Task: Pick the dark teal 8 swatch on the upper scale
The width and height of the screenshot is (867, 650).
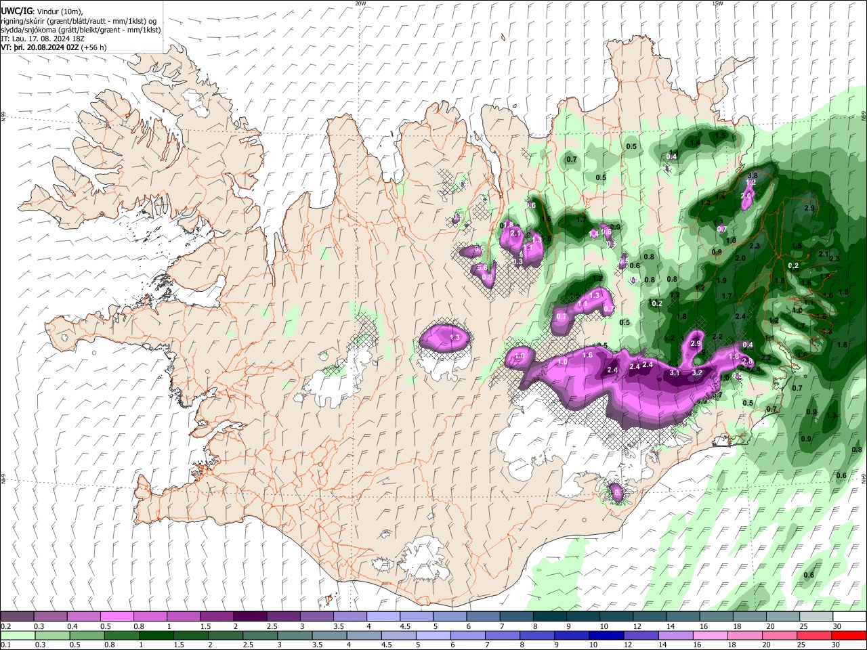Action: tap(550, 616)
